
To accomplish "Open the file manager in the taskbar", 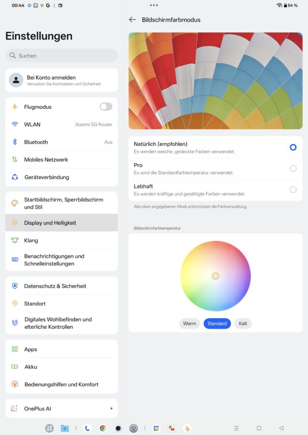I will (x=65, y=428).
